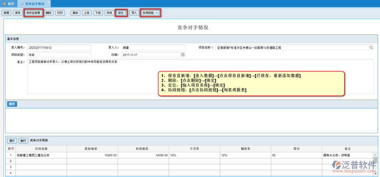This screenshot has width=380, height=177.
Task: Click the 定位 button
Action: pyautogui.click(x=121, y=13)
